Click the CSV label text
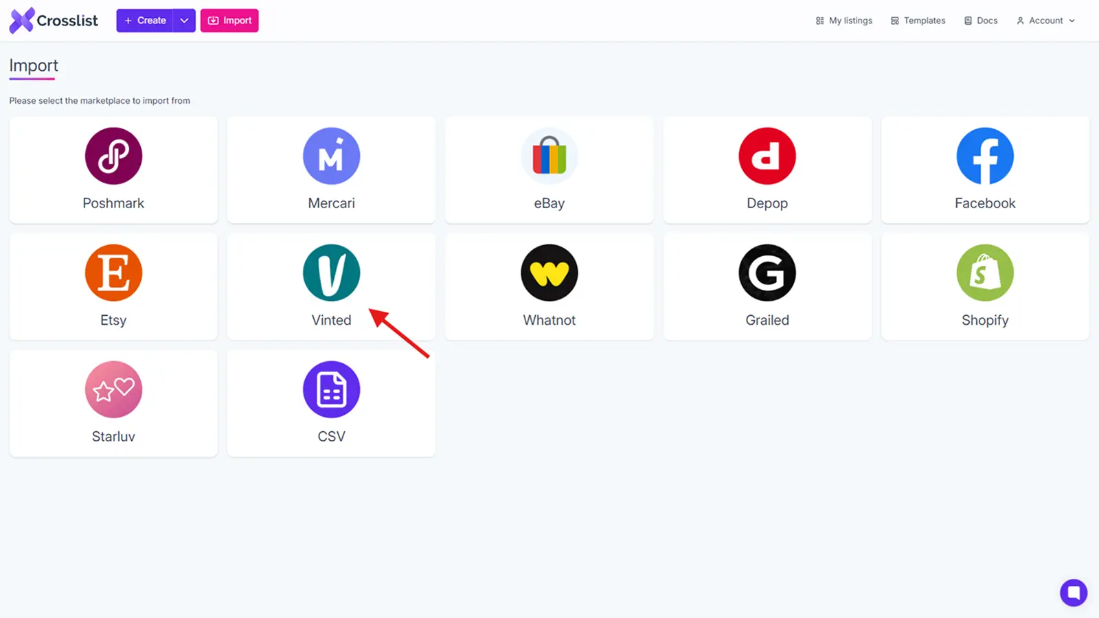Image resolution: width=1099 pixels, height=618 pixels. point(331,437)
